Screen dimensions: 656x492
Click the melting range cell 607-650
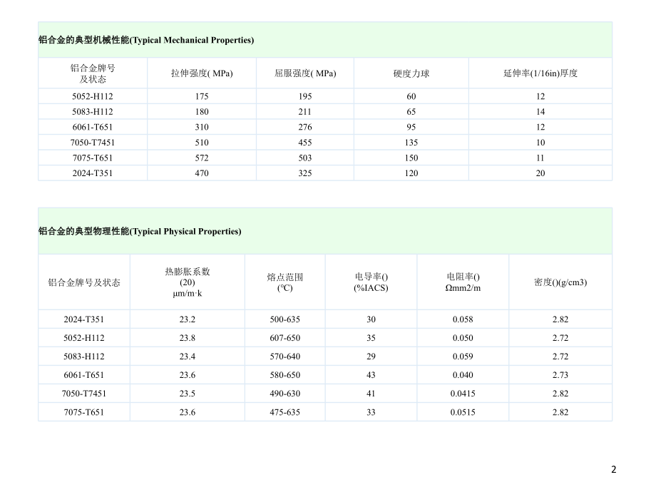tap(285, 338)
